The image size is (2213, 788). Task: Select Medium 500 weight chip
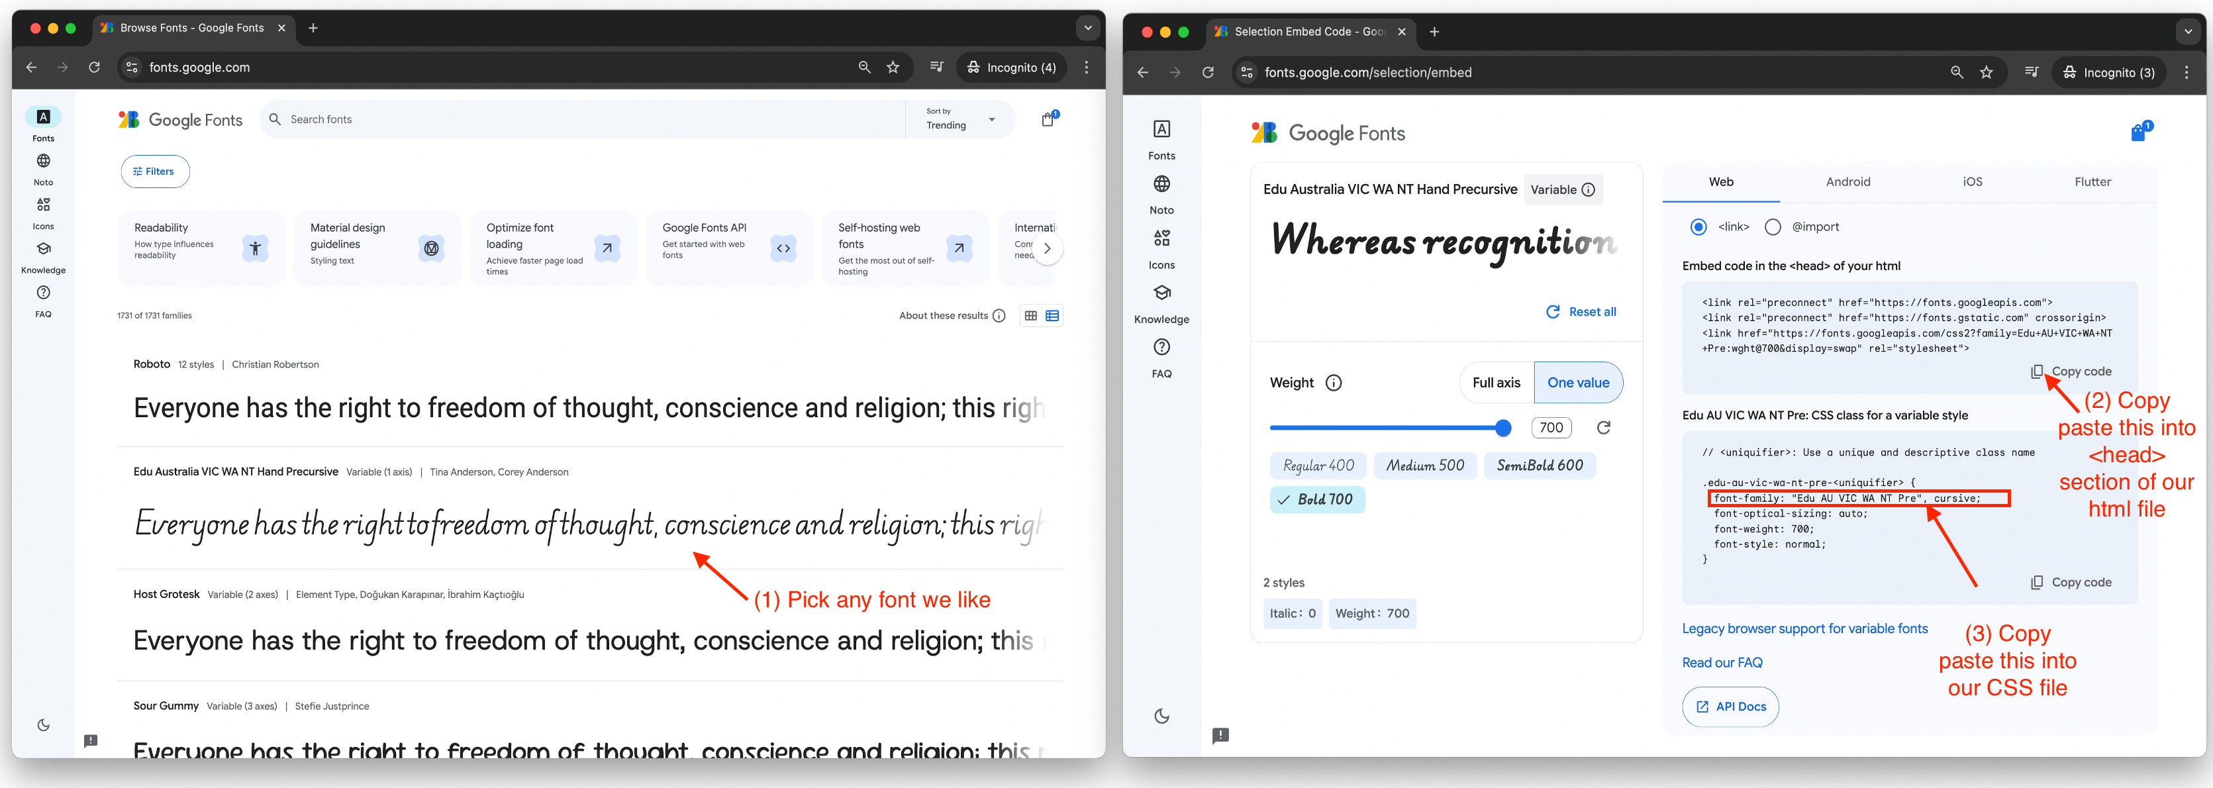click(1424, 465)
